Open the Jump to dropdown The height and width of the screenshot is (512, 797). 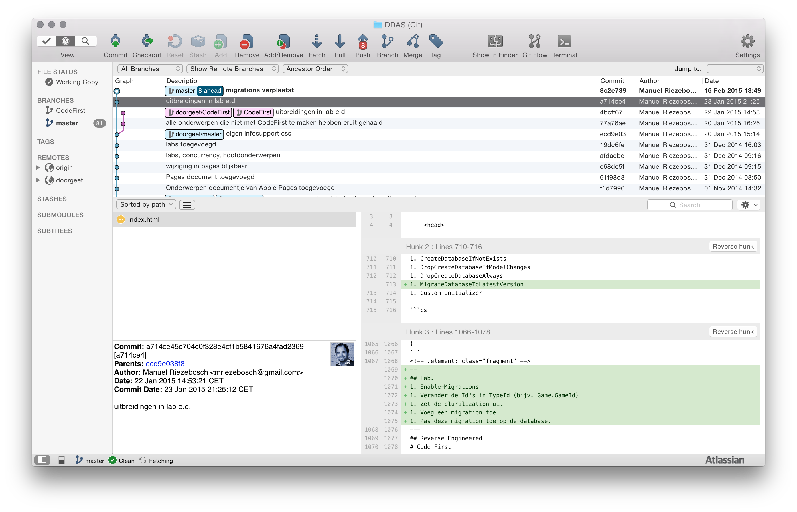734,69
